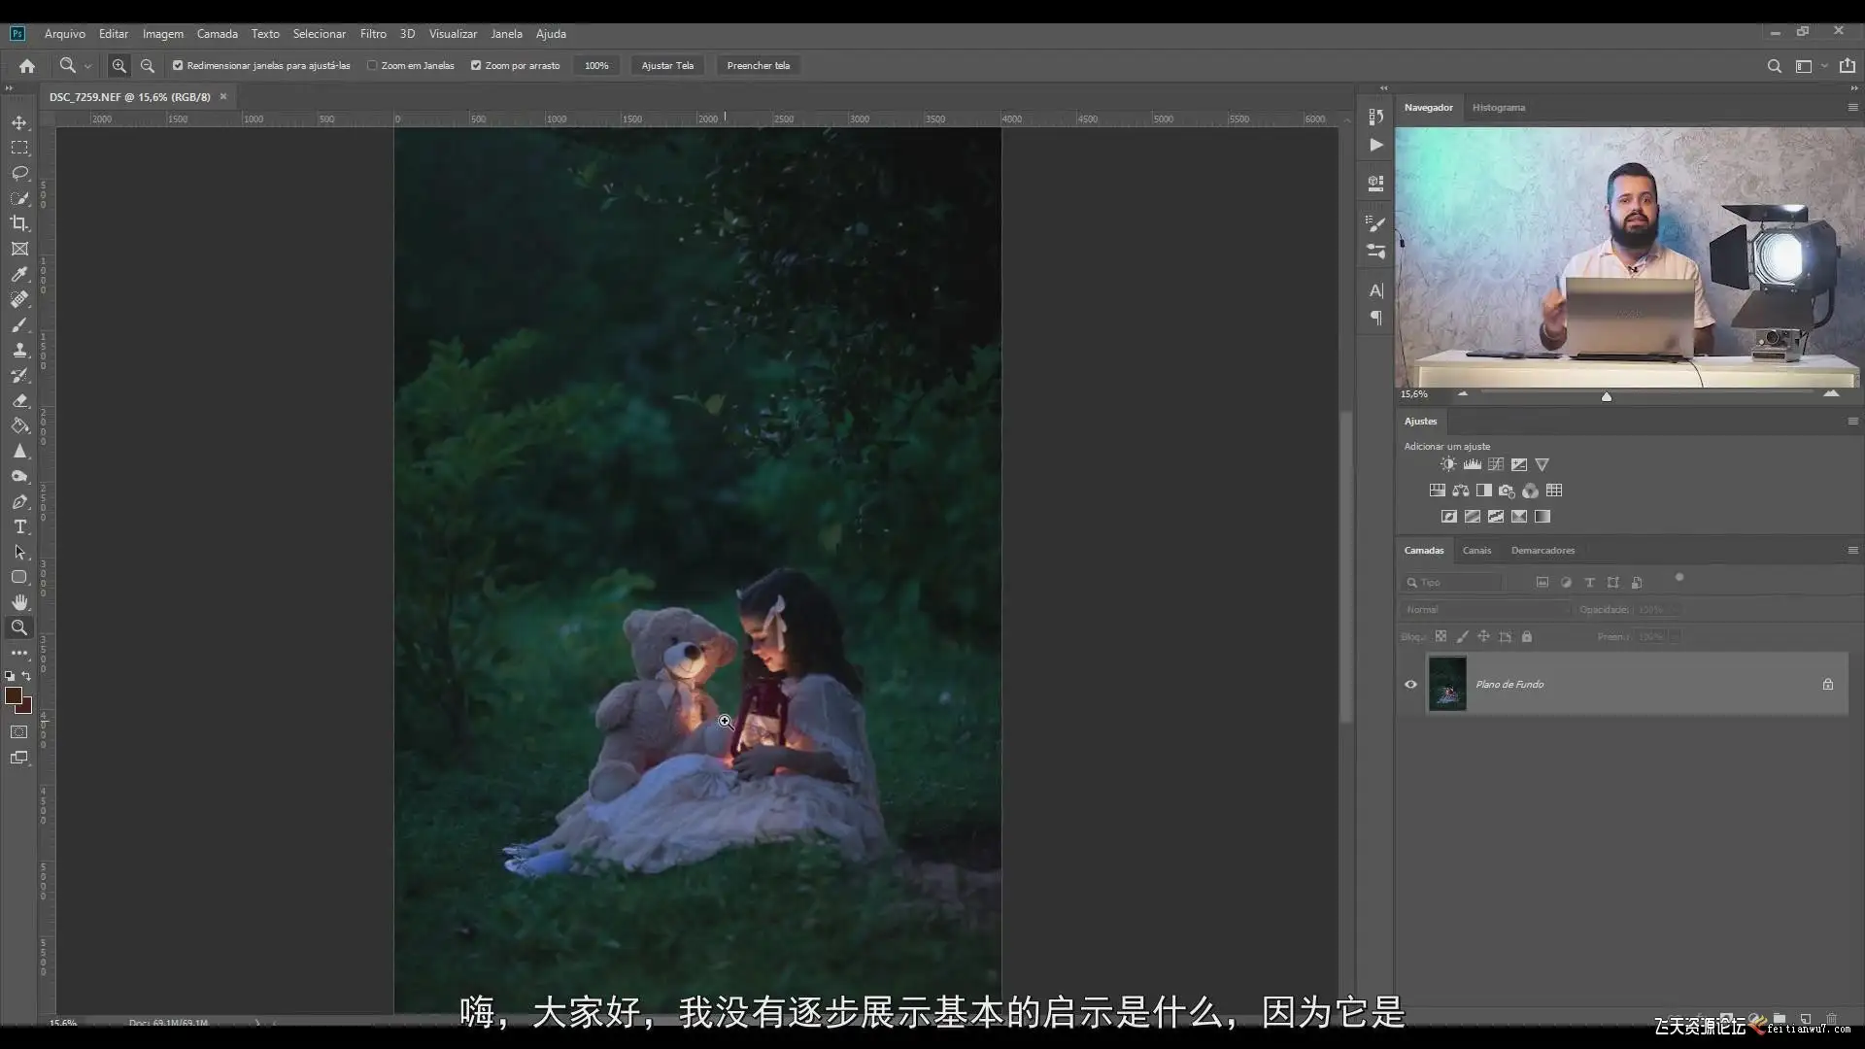Open the Filtro menu

[x=373, y=34]
